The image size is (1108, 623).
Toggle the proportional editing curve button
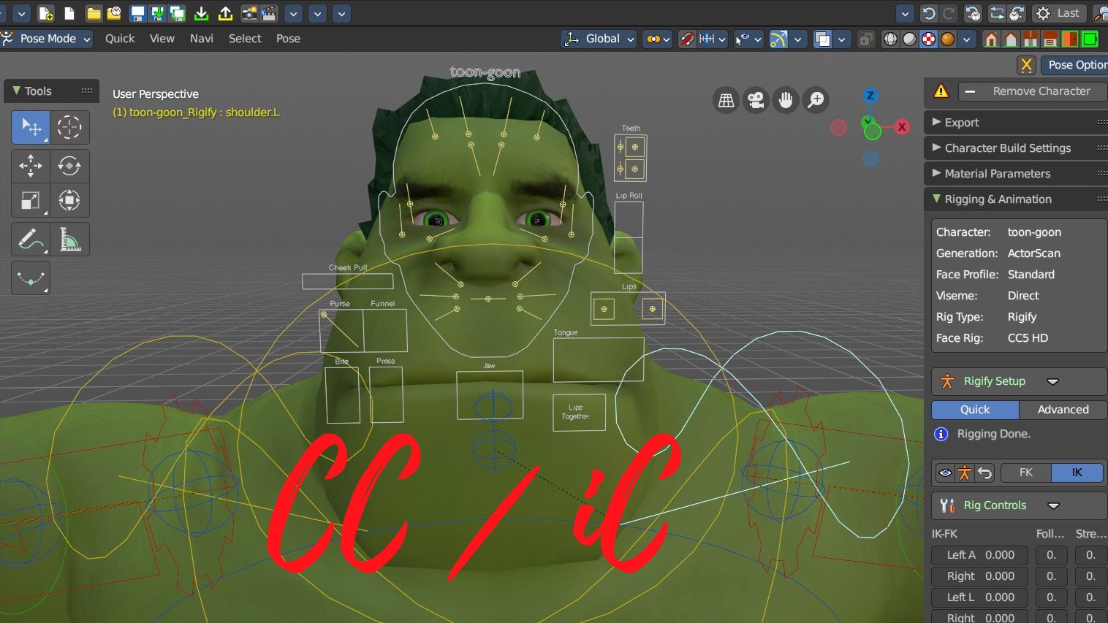[x=778, y=39]
